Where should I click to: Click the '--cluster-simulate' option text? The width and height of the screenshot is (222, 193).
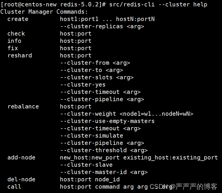[x=92, y=136]
